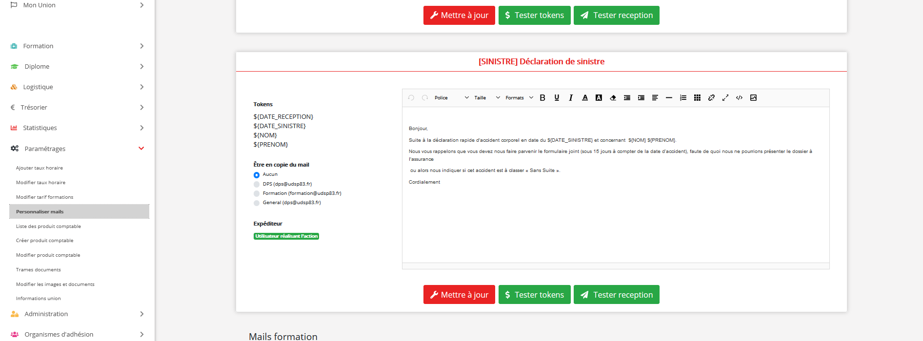Insert an image into the mail

(753, 98)
